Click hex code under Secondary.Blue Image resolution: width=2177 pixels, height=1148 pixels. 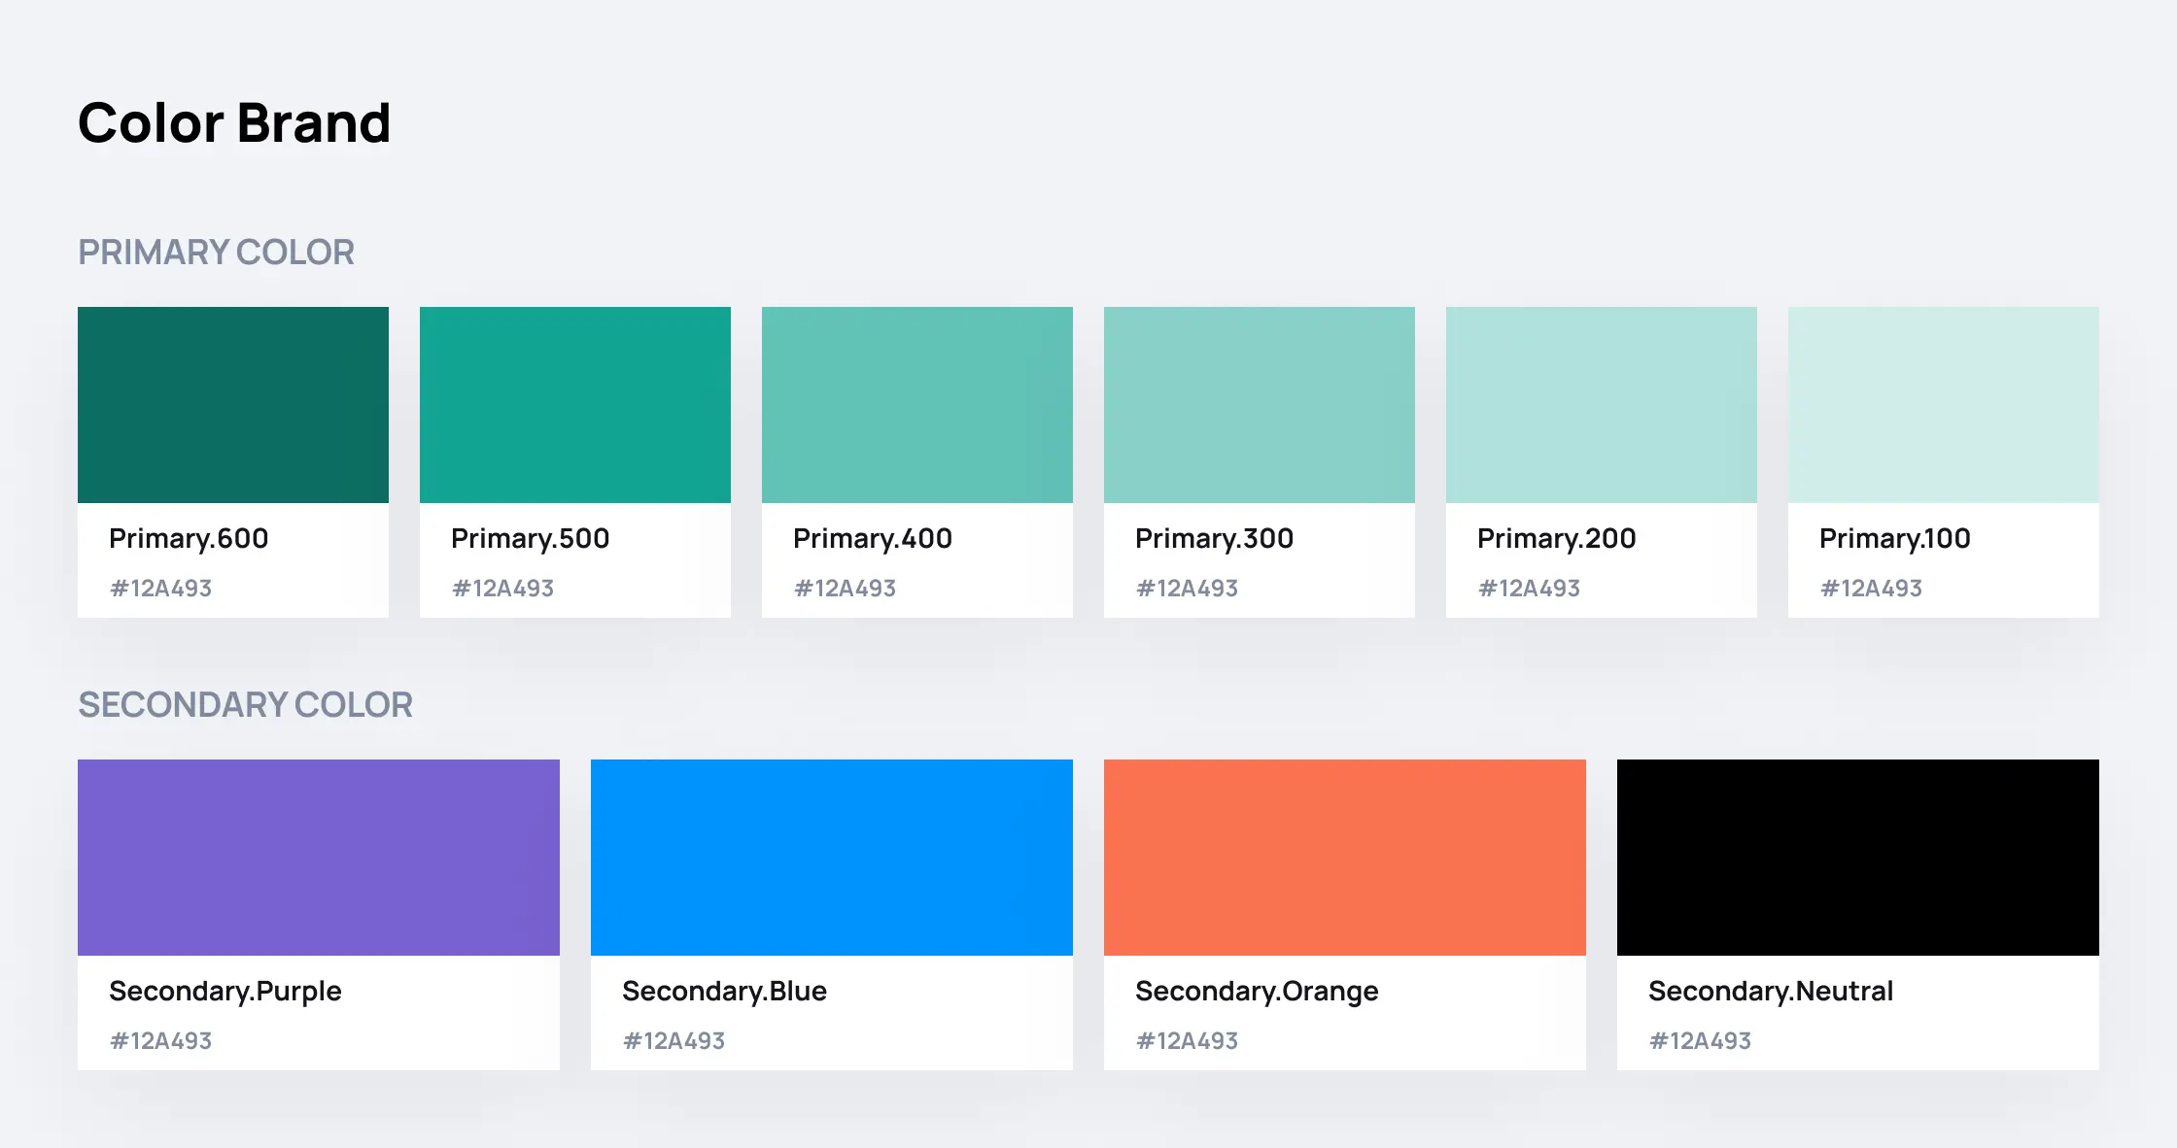coord(674,1041)
